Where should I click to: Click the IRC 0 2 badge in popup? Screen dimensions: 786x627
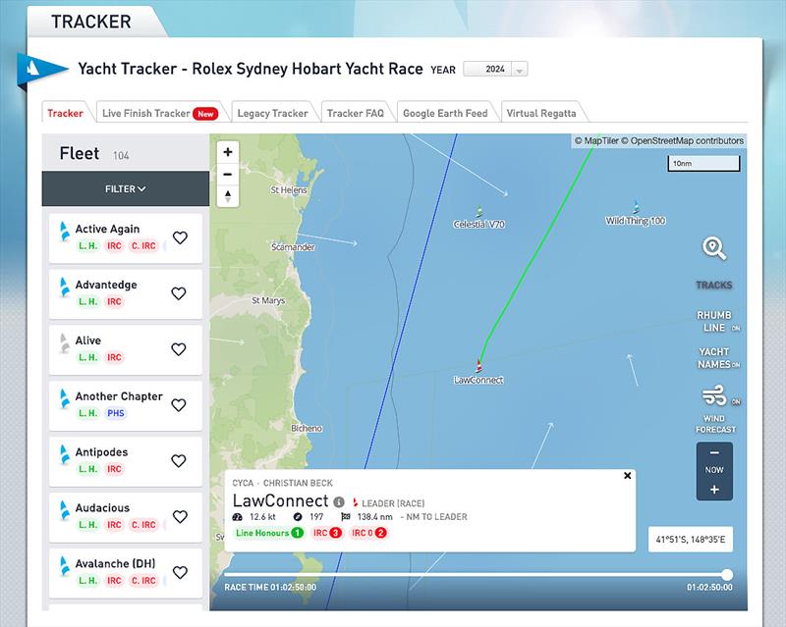coord(369,533)
